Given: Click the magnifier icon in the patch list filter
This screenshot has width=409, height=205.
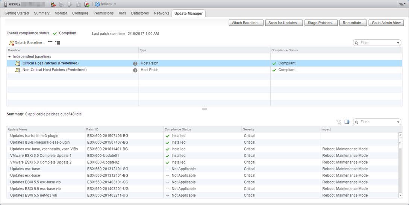Looking at the screenshot, I should click(357, 122).
